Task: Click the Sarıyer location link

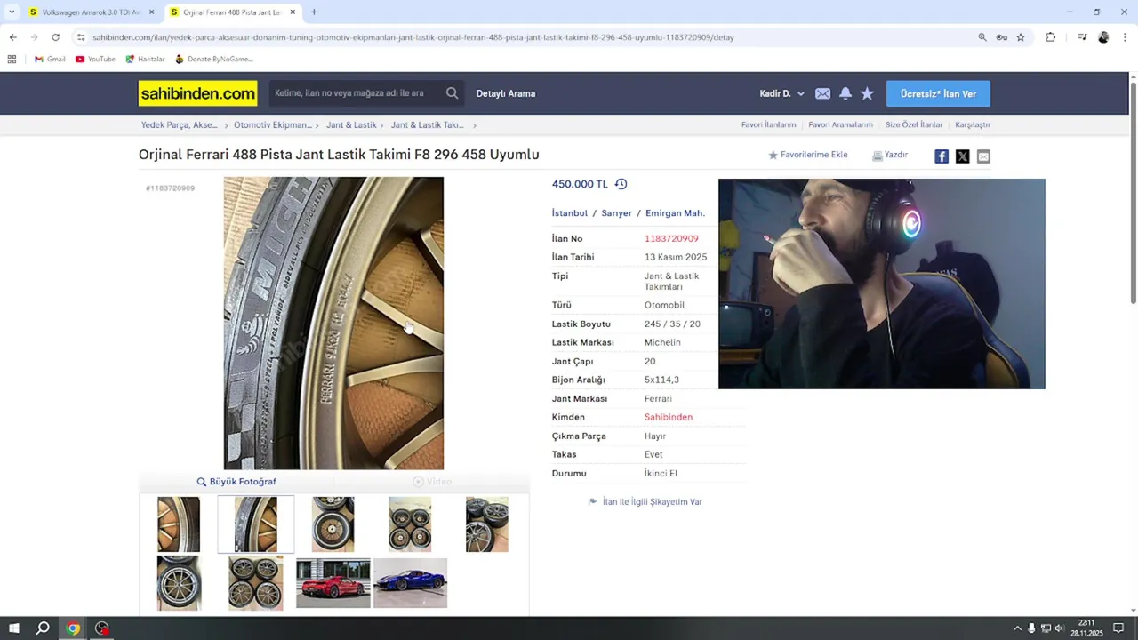Action: (x=616, y=213)
